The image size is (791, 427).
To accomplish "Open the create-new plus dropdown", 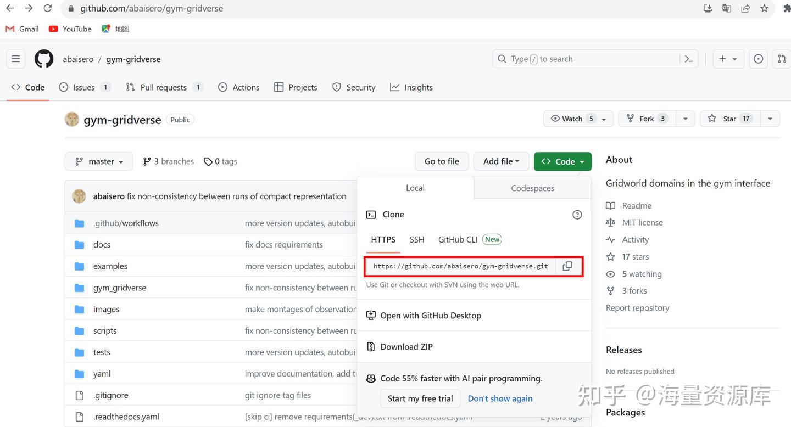I will [x=728, y=59].
